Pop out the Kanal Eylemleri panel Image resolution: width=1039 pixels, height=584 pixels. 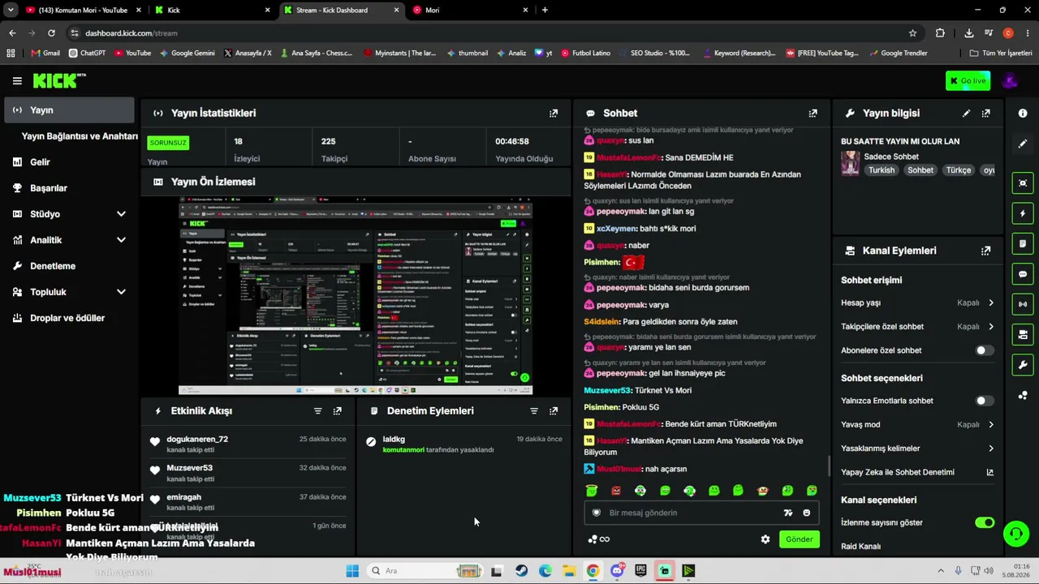(x=986, y=251)
